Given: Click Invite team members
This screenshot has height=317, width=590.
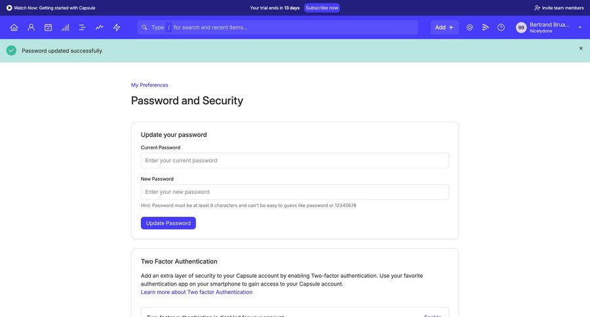Looking at the screenshot, I should [x=559, y=8].
